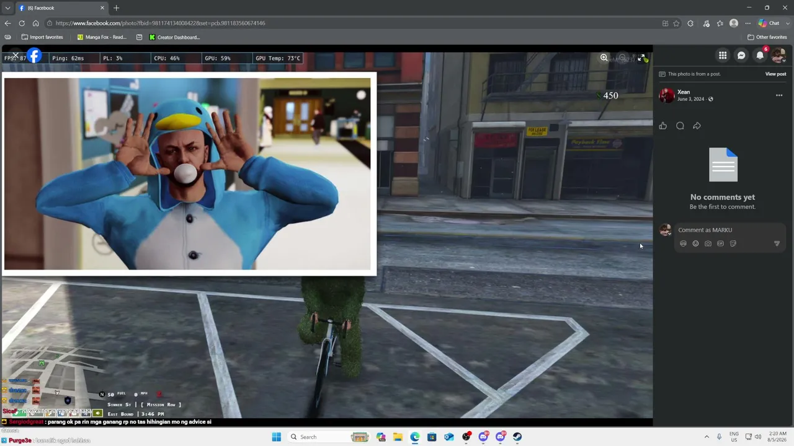Click the June 3, 2024 post date
The width and height of the screenshot is (794, 446).
[x=690, y=99]
